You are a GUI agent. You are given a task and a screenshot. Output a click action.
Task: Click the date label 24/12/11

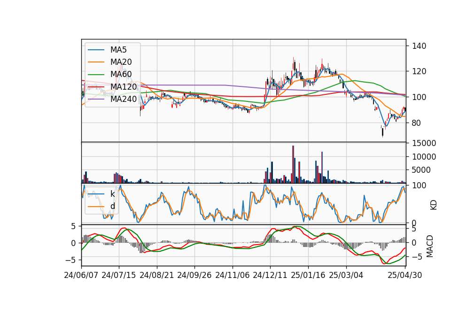(270, 275)
